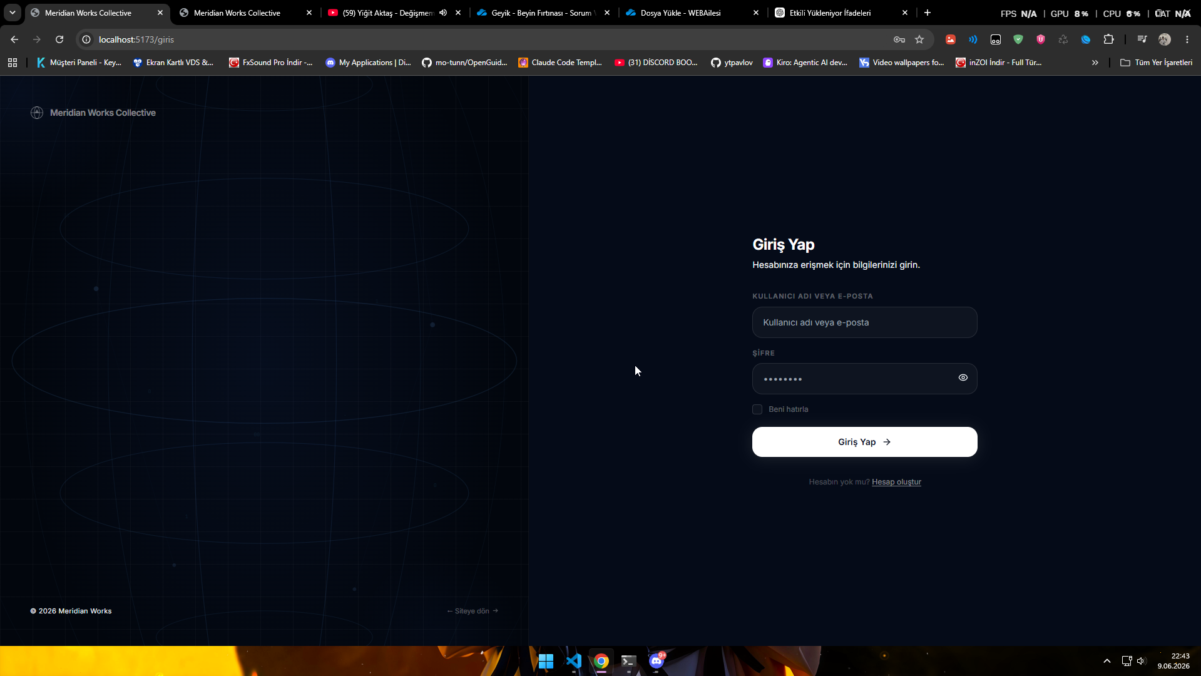Open the FxSound Pro İndir bookmark
1201x676 pixels.
pos(271,63)
